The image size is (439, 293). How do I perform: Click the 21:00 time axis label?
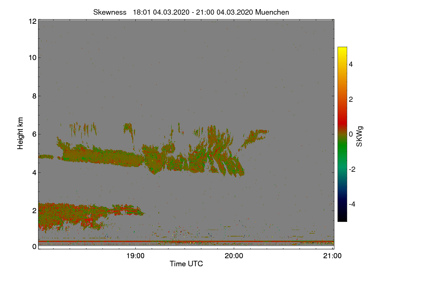coord(333,256)
